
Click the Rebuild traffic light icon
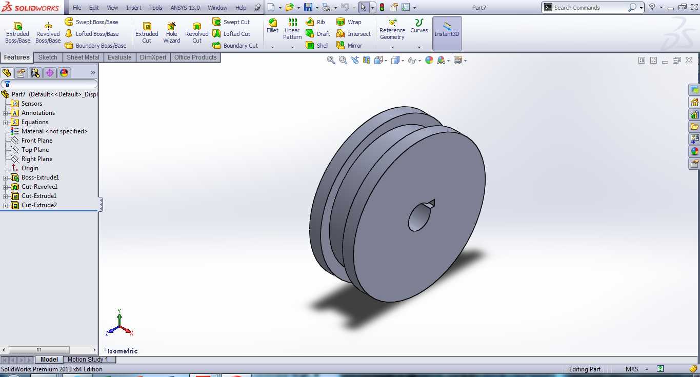pyautogui.click(x=382, y=7)
